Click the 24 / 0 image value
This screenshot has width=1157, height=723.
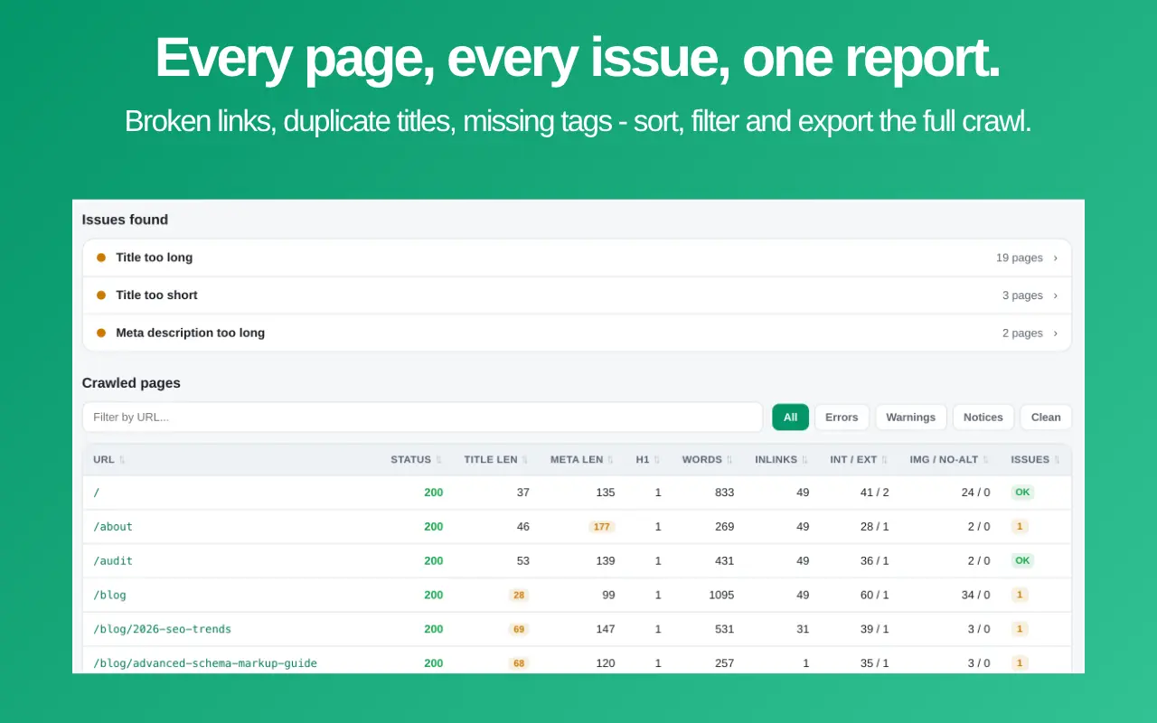click(x=975, y=493)
